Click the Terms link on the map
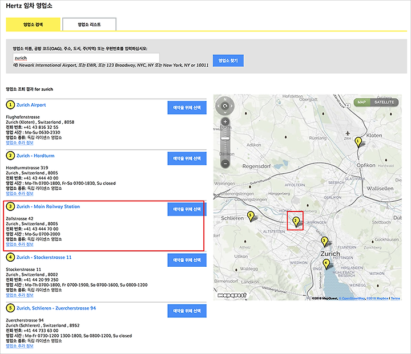Image resolution: width=411 pixels, height=354 pixels. [395, 298]
